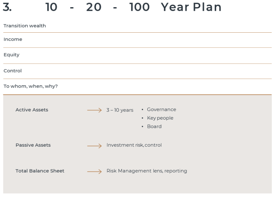Screen dimensions: 277x197
Task: Click the '3 – 10 years' text
Action: tap(120, 110)
